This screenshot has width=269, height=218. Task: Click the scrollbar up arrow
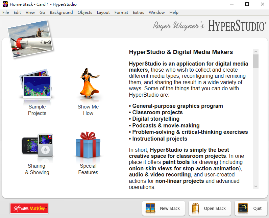(255, 52)
